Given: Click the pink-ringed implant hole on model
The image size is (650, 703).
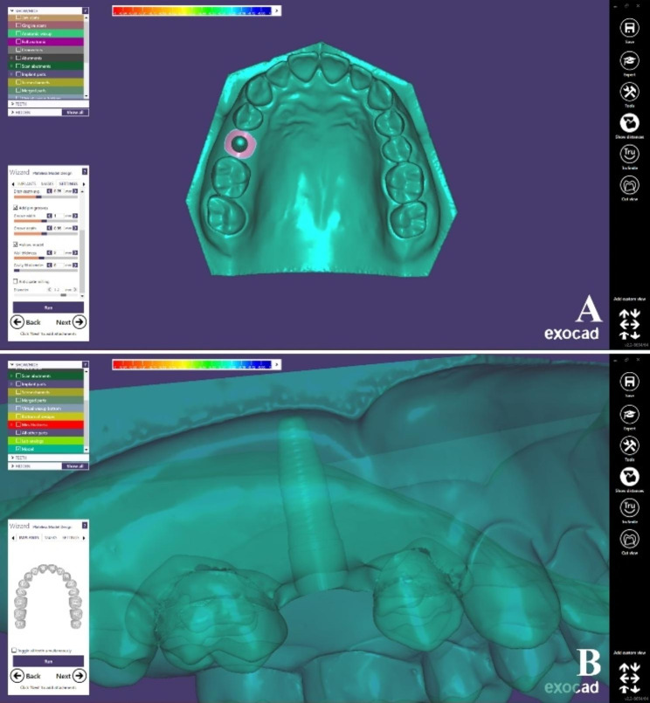Looking at the screenshot, I should pyautogui.click(x=240, y=143).
